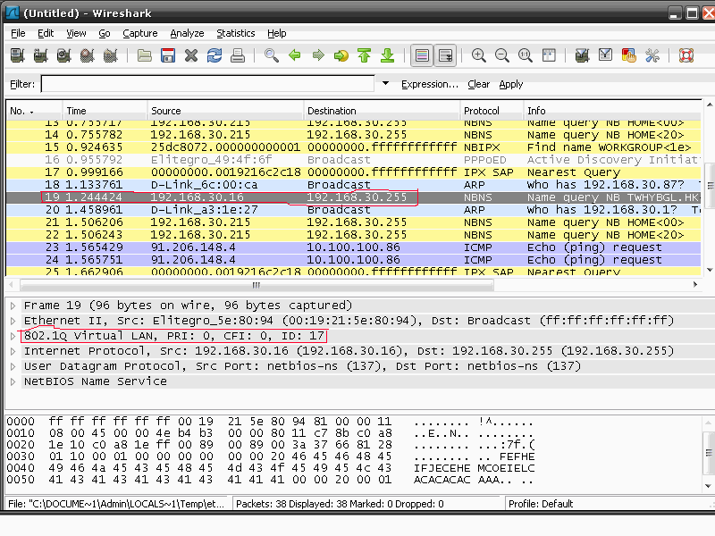Select packet 23 ICMP Echo request
Viewport: 715px width, 536px height.
click(353, 247)
